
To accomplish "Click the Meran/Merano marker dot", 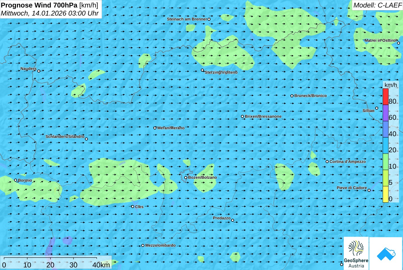I will [x=155, y=128].
